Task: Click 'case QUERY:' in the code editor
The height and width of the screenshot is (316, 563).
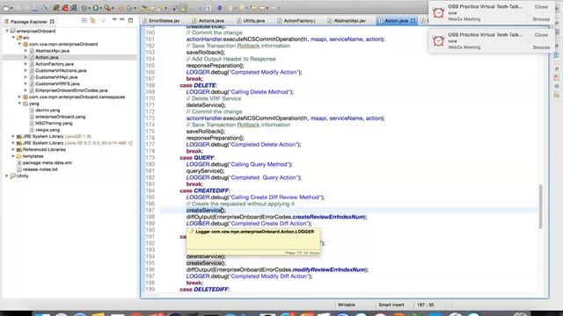Action: tap(197, 158)
